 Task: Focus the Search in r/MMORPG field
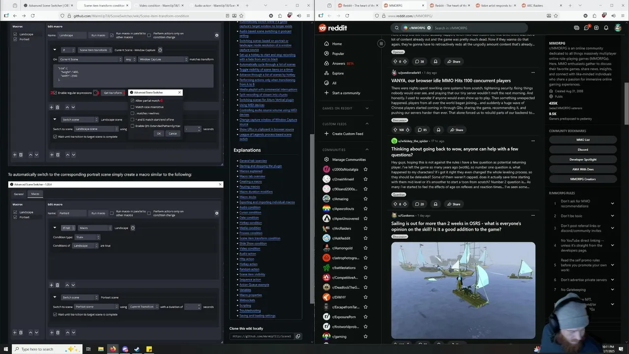click(477, 28)
